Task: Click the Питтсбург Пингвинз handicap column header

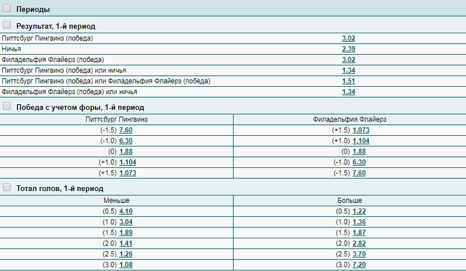Action: 116,119
